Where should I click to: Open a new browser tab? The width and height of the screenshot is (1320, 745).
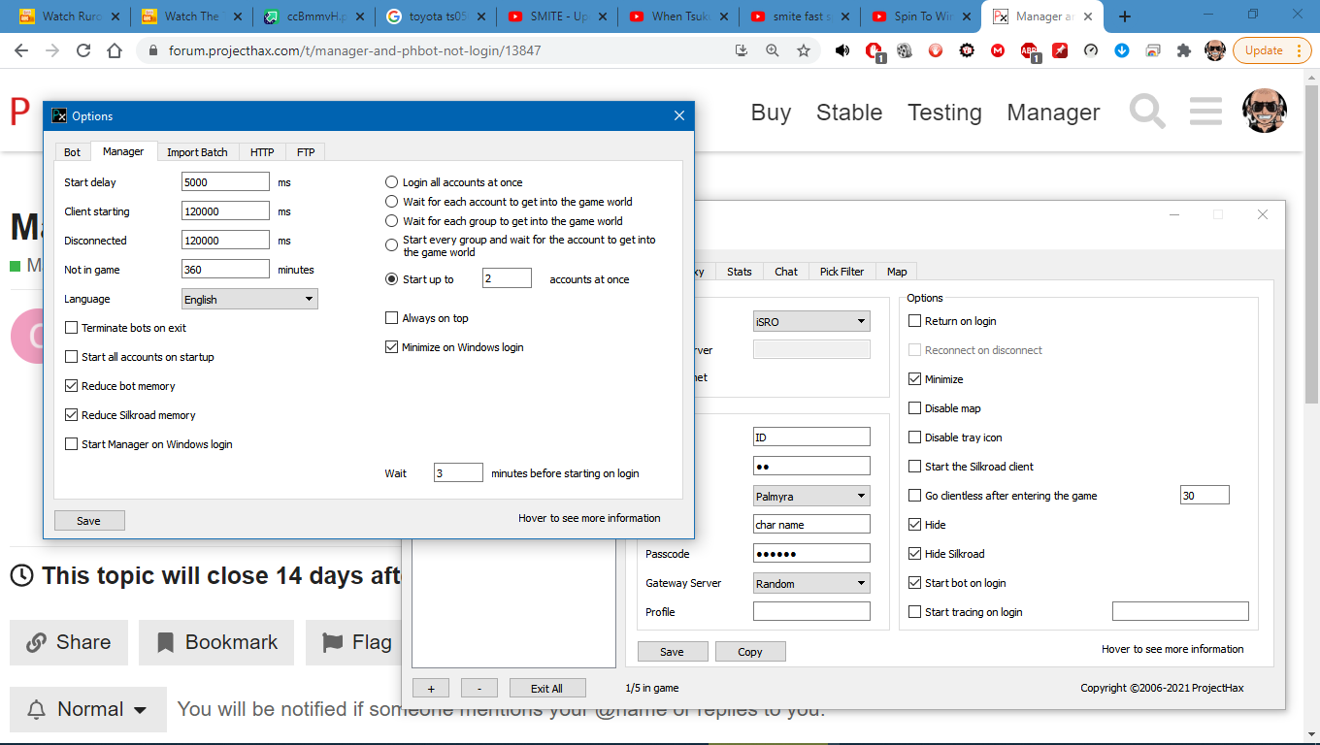[1125, 16]
